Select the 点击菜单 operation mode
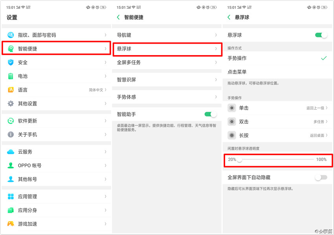Viewport: 334px width, 235px height. [278, 72]
